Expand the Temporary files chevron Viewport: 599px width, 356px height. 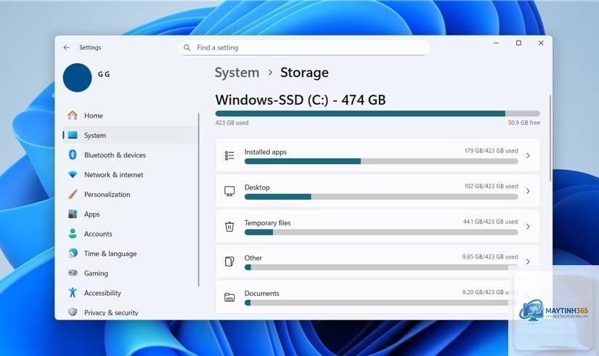(528, 227)
